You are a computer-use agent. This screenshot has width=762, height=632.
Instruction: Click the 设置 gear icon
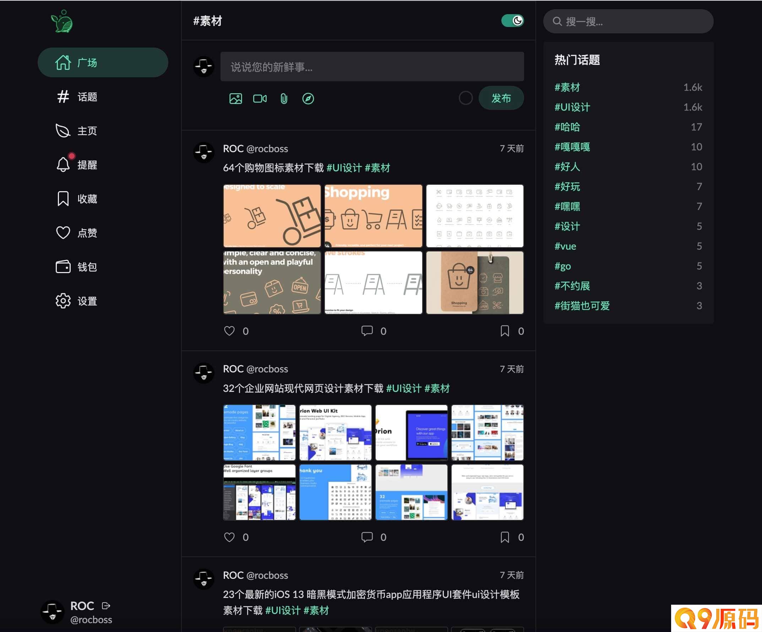coord(63,301)
